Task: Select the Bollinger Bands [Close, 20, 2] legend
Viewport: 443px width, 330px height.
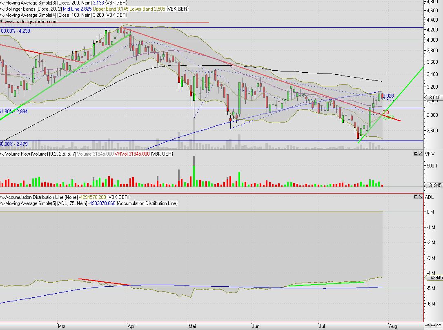Action: [x=33, y=9]
